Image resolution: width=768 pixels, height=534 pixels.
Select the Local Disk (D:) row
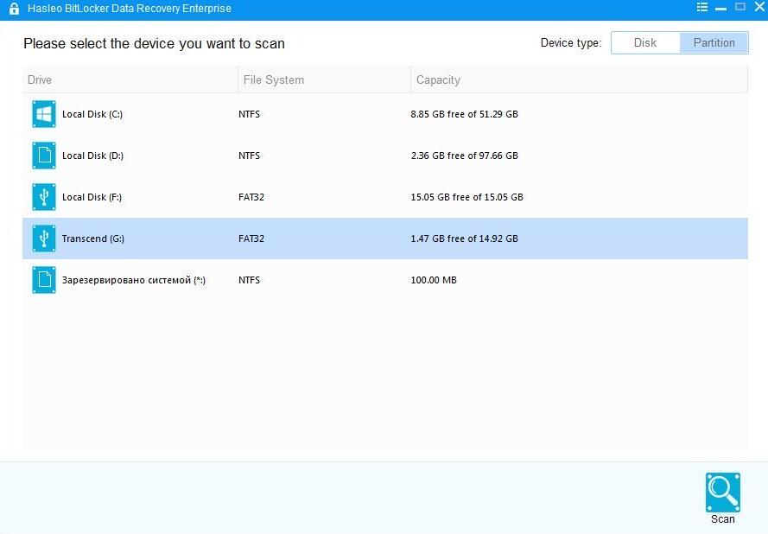coord(385,156)
